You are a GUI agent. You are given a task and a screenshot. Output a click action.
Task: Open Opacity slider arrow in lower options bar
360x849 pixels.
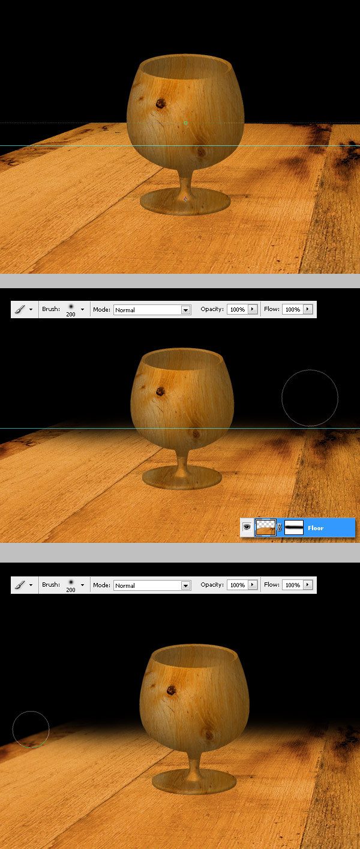pyautogui.click(x=253, y=585)
